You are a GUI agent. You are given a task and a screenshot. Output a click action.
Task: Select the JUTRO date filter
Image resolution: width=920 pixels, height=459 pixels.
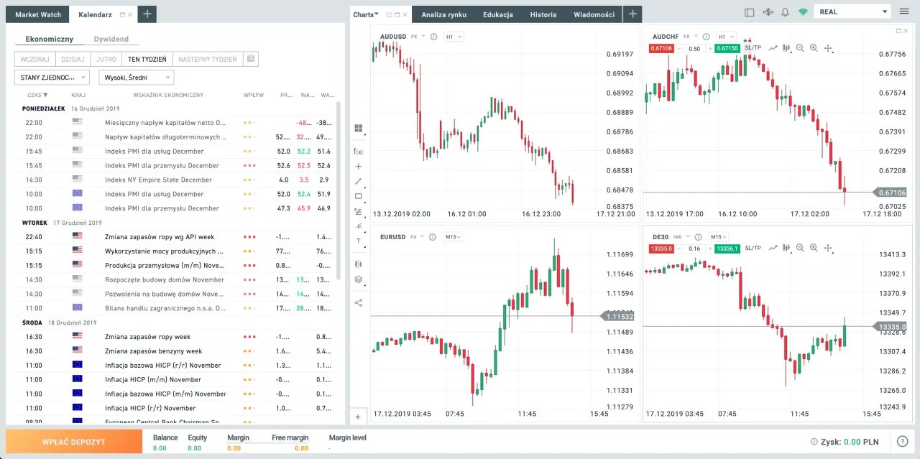coord(106,59)
